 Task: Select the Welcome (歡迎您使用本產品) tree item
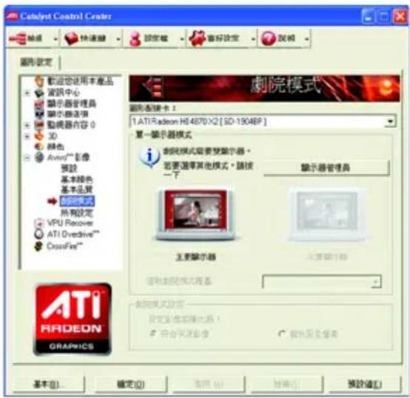(x=80, y=82)
